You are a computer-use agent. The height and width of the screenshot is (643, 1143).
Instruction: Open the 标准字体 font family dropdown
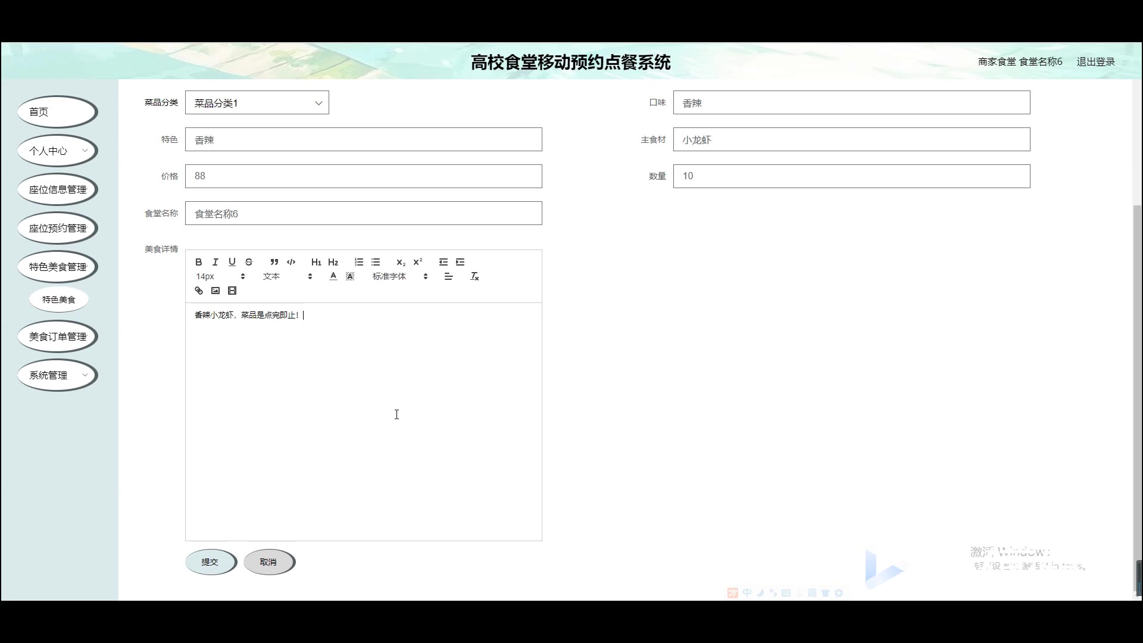[x=399, y=276]
